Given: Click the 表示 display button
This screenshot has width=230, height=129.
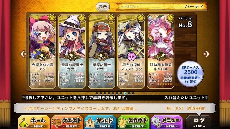Looking at the screenshot, I should point(103,7).
